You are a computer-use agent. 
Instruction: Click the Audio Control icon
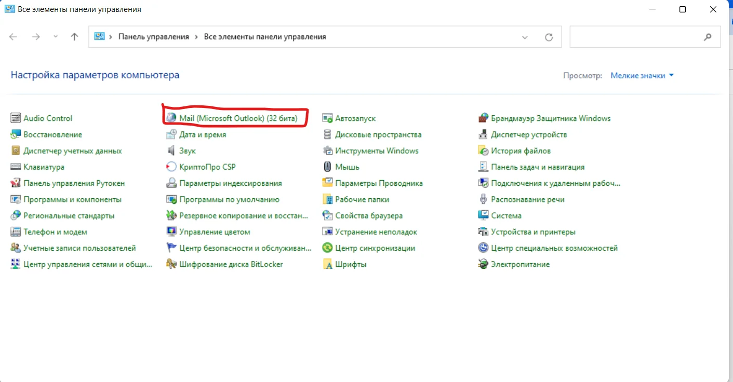pyautogui.click(x=16, y=118)
